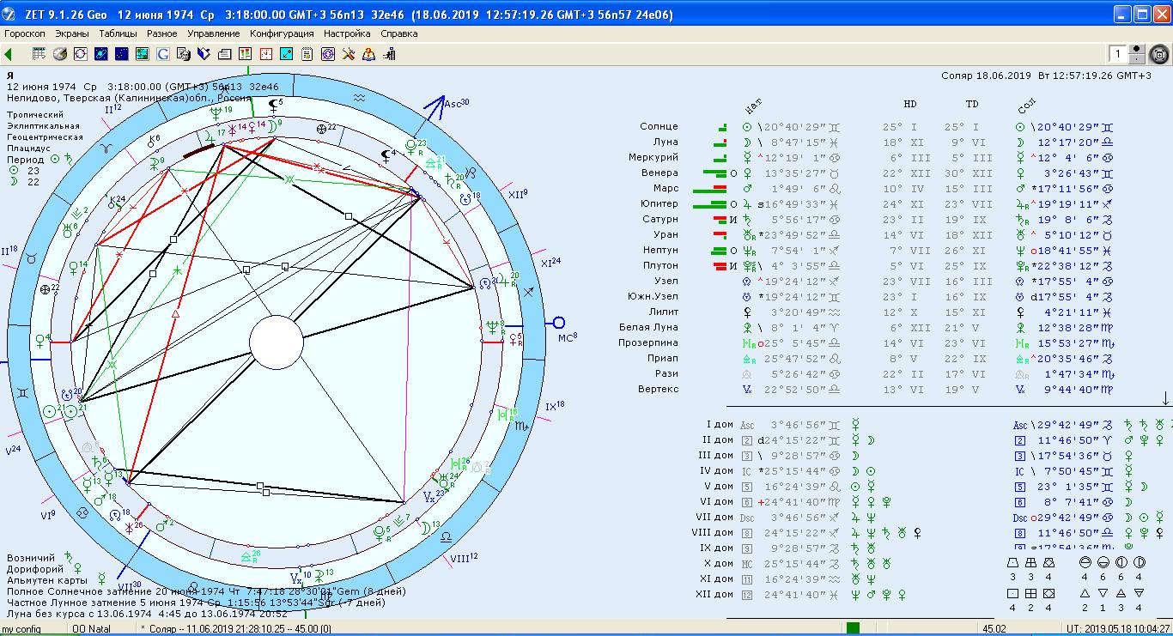This screenshot has height=636, width=1173.
Task: Open the Таблицы menu
Action: (x=117, y=33)
